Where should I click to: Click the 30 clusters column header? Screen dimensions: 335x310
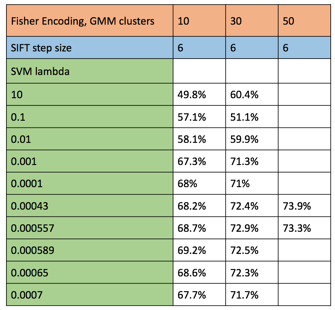[236, 21]
